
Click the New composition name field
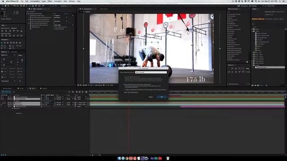[151, 72]
